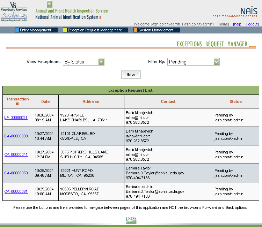262x227 pixels.
Task: Click the USDA logo in footer
Action: 131,220
